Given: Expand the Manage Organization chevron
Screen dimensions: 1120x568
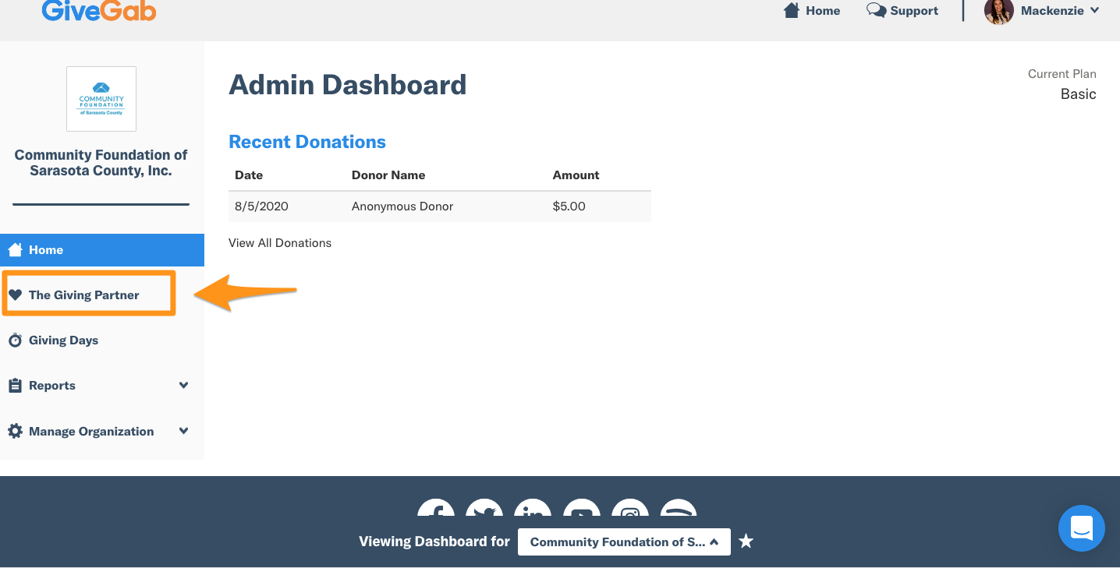Looking at the screenshot, I should pyautogui.click(x=183, y=430).
